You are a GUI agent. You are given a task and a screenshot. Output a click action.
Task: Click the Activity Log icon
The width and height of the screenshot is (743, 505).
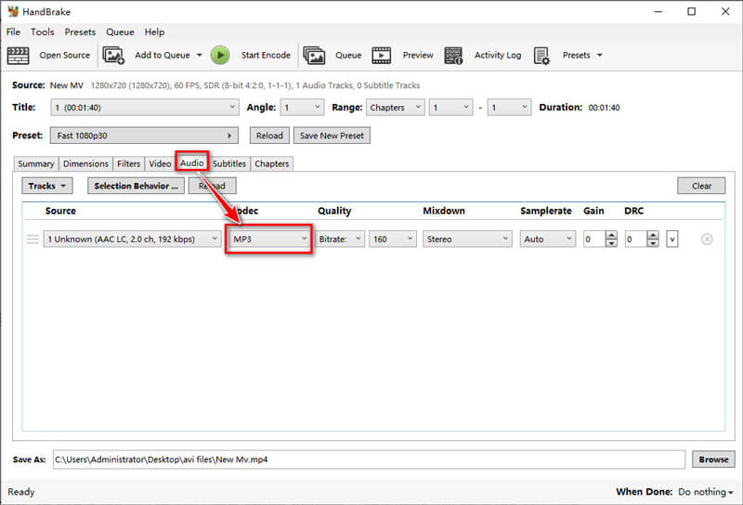point(453,56)
